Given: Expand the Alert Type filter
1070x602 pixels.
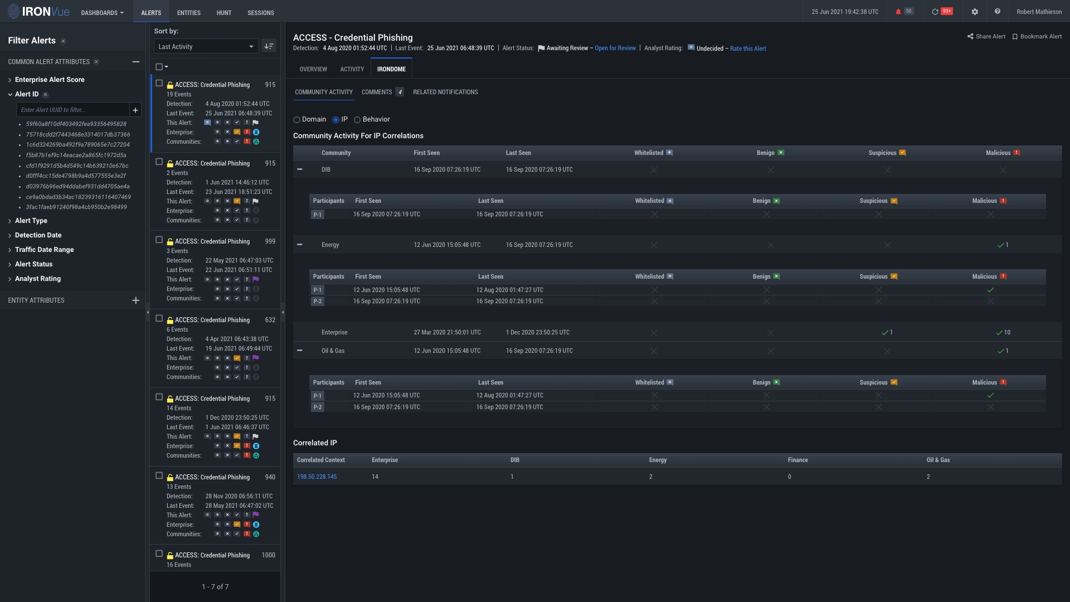Looking at the screenshot, I should pos(31,221).
